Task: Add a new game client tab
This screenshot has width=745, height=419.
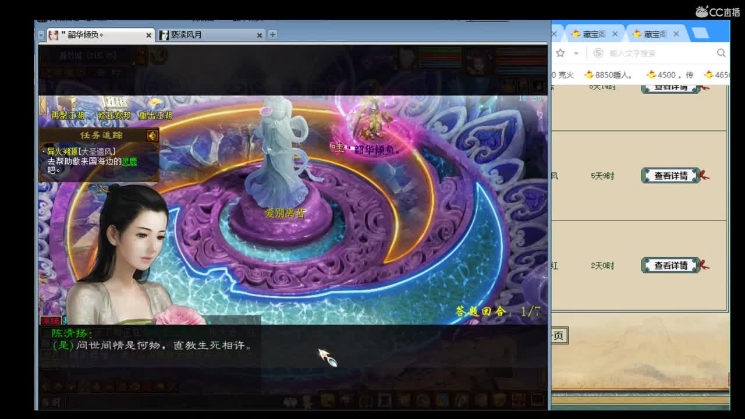Action: (272, 34)
